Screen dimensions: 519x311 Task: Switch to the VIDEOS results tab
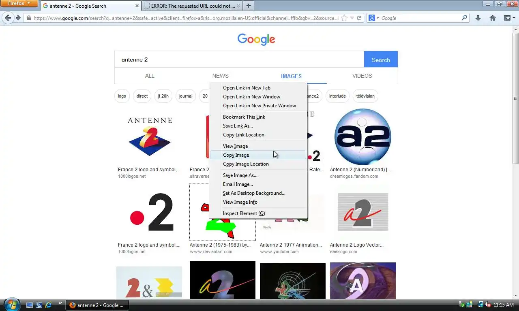coord(362,76)
